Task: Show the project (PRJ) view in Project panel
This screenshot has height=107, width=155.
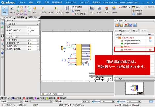Action: (117, 25)
